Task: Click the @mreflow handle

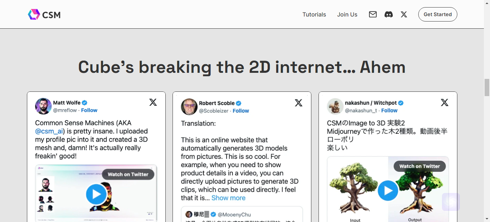Action: [x=65, y=110]
